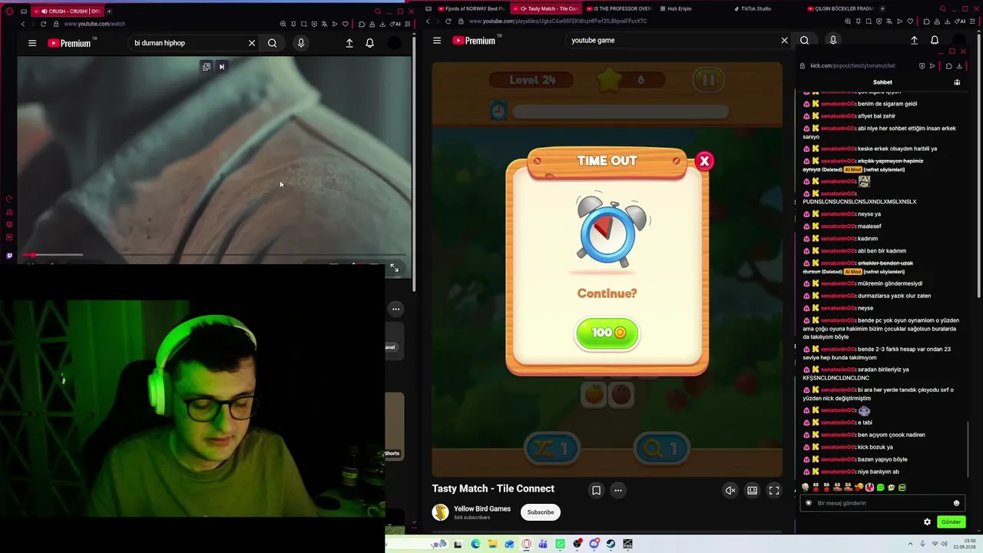This screenshot has width=983, height=553.
Task: Save Tasty Match with the bookmark icon
Action: pyautogui.click(x=596, y=490)
